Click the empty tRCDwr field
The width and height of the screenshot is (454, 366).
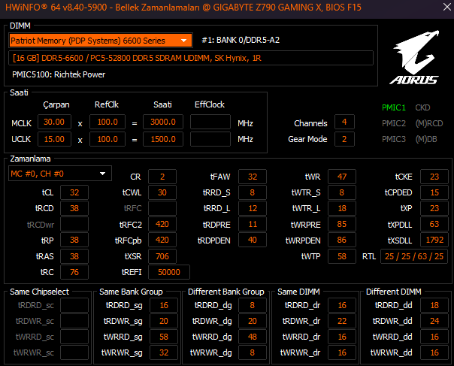click(74, 224)
